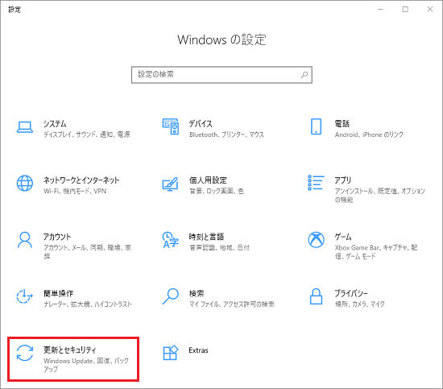The width and height of the screenshot is (443, 389).
Task: Open the アカウント person icon
Action: [x=25, y=240]
